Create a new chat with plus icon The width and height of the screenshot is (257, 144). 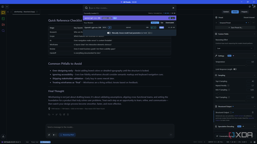click(7, 7)
